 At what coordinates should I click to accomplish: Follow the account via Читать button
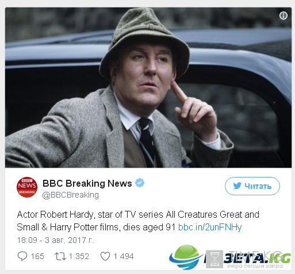[x=252, y=186]
